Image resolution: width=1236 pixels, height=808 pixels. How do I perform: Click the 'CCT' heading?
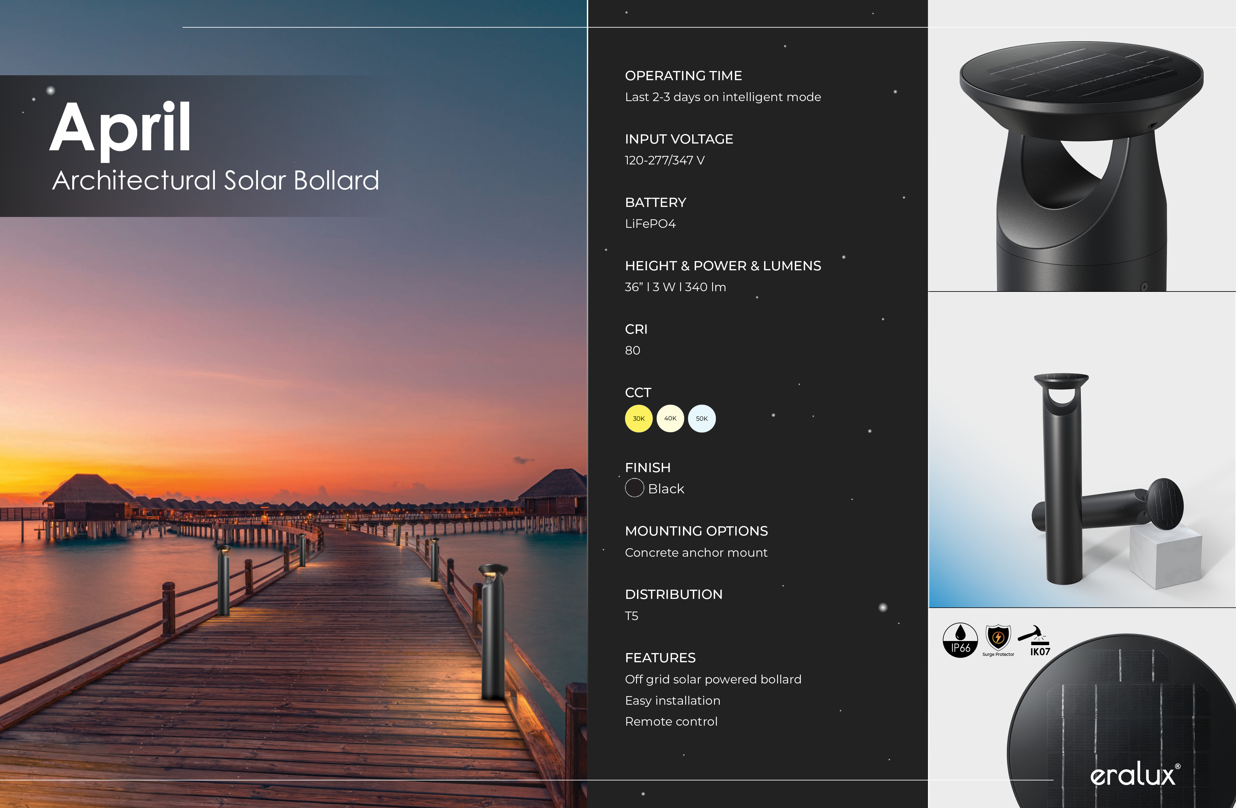pos(638,393)
